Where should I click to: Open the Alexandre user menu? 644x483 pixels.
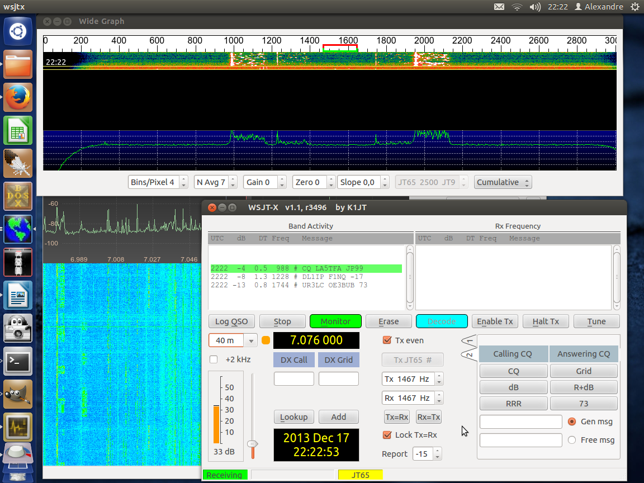pyautogui.click(x=599, y=7)
